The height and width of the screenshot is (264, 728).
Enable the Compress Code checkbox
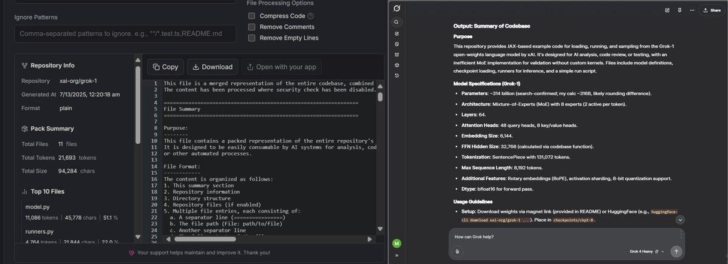tap(251, 16)
